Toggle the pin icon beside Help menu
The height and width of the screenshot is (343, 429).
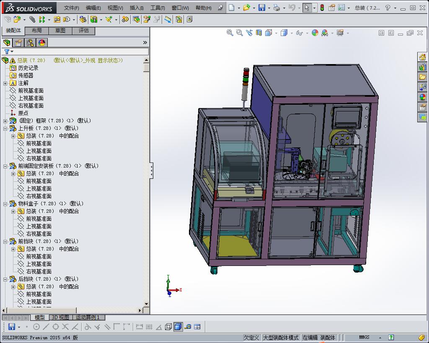point(220,8)
